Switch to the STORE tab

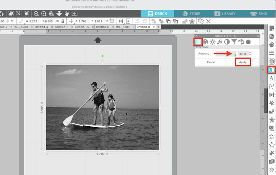coord(191,14)
